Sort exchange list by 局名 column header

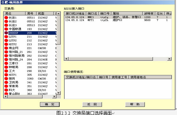point(14,13)
